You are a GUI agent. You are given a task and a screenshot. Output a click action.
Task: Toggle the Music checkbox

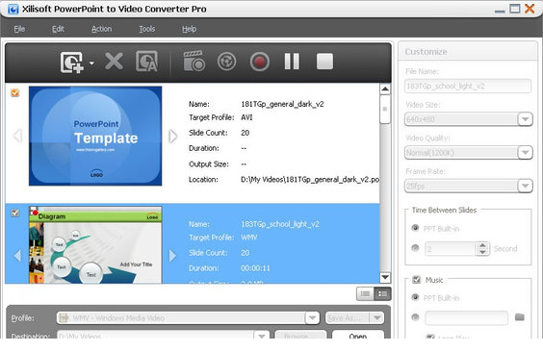click(x=417, y=279)
